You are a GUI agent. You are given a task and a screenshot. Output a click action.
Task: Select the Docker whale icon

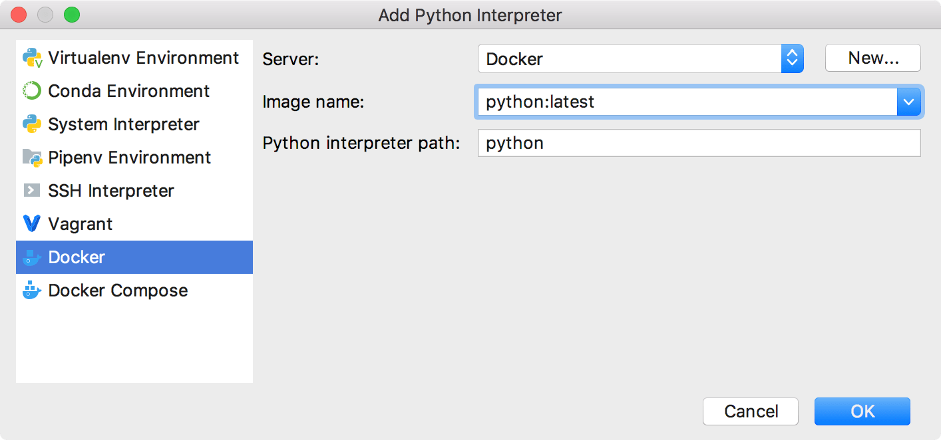31,257
